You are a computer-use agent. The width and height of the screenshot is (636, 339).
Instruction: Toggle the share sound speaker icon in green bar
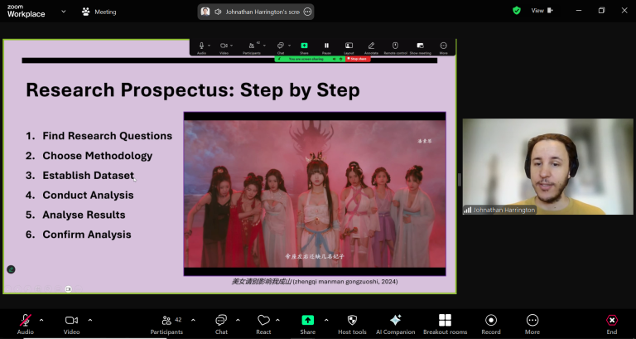coord(335,59)
